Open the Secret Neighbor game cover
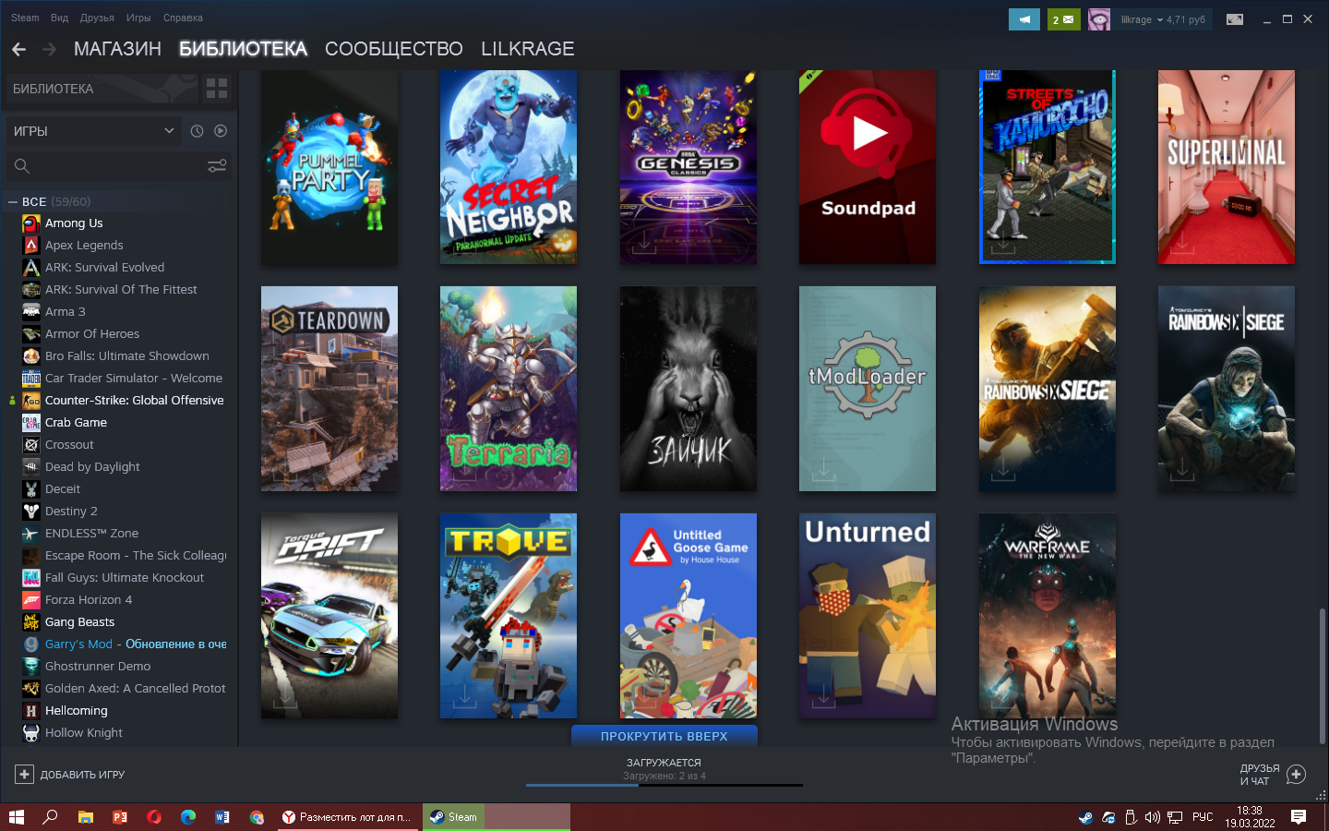The image size is (1329, 831). click(509, 167)
